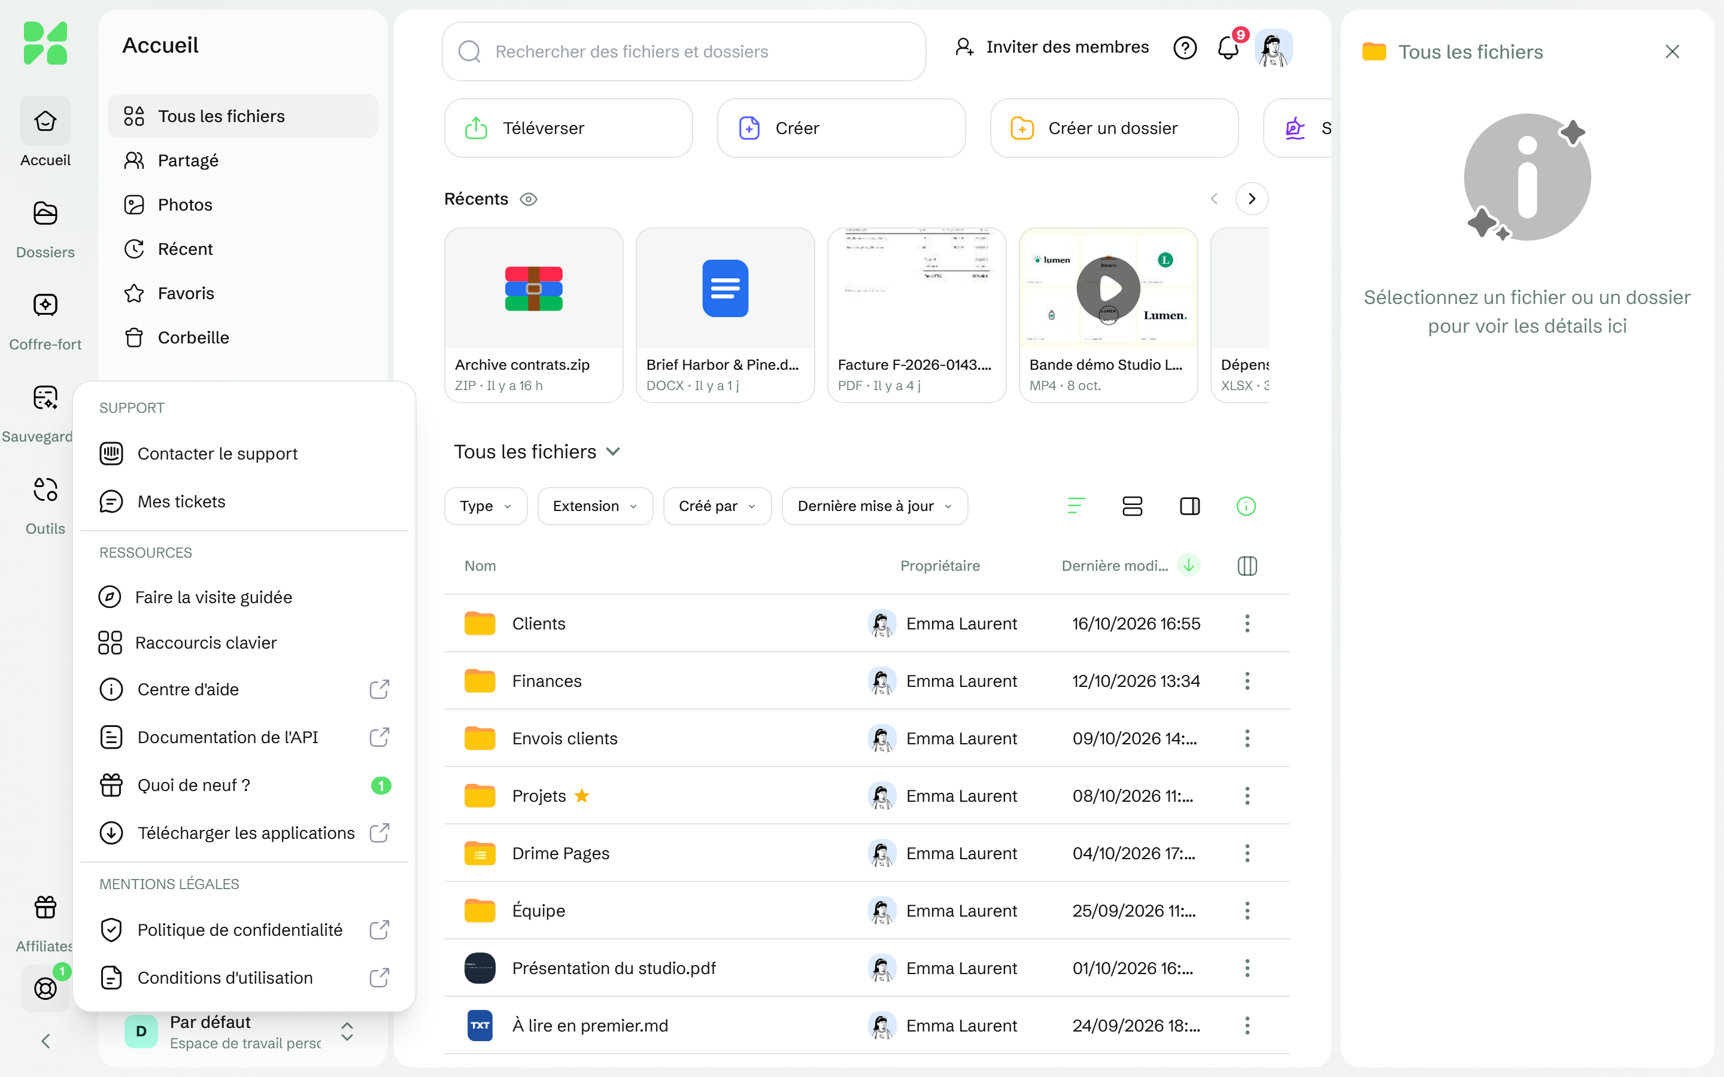Viewport: 1724px width, 1077px height.
Task: Open the Partagé sidebar item
Action: (x=242, y=160)
